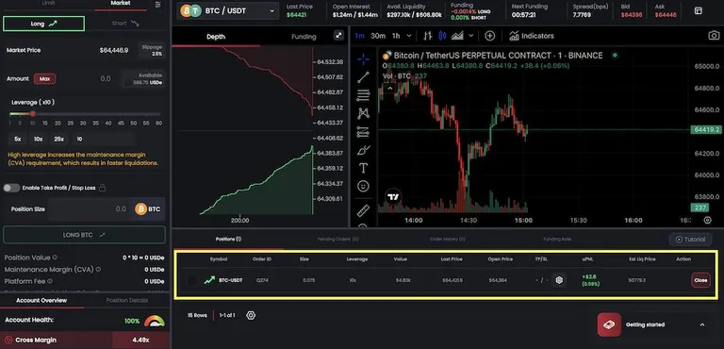This screenshot has height=349, width=724.
Task: Open chart settings gear by time axis
Action: click(x=708, y=221)
